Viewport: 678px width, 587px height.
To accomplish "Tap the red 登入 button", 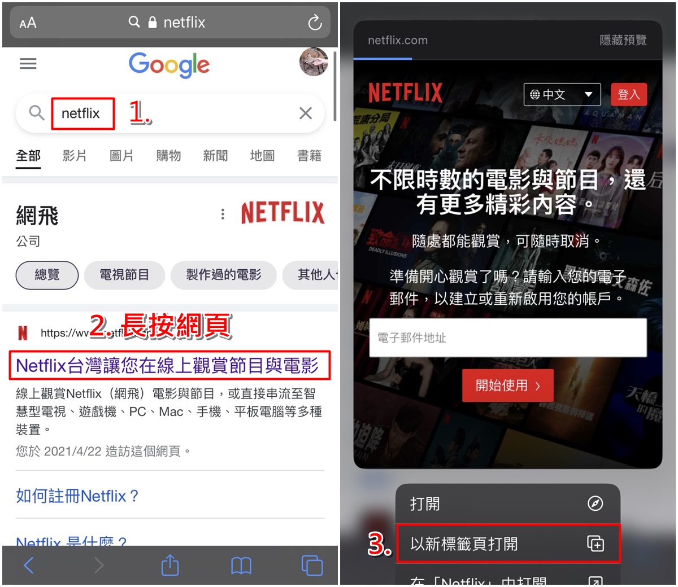I will pos(628,94).
